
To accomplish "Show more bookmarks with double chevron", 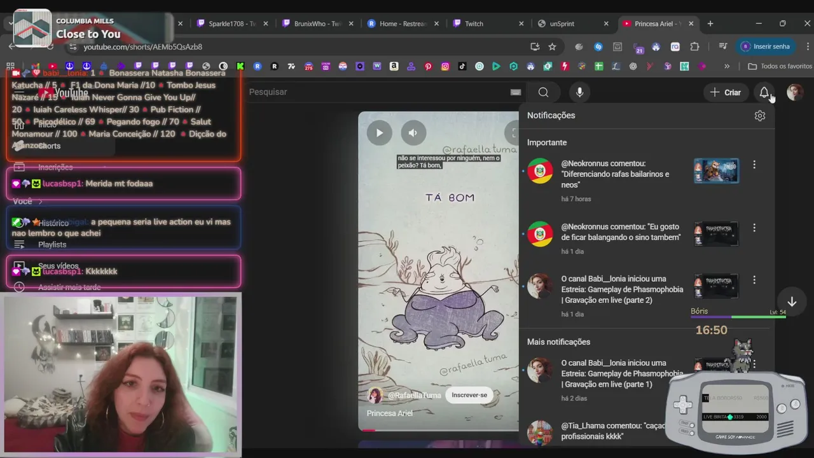I will pos(727,66).
